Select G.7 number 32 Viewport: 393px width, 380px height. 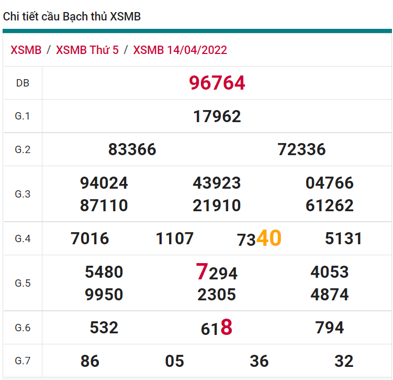click(x=344, y=361)
